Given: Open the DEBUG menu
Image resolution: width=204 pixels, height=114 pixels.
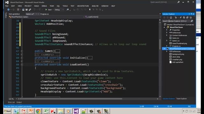Looking at the screenshot, I should click(x=44, y=6).
